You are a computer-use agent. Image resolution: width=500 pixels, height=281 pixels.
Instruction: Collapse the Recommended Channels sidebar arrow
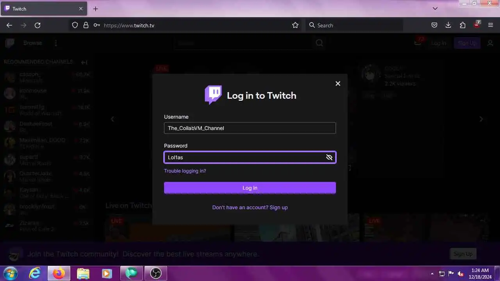(84, 62)
